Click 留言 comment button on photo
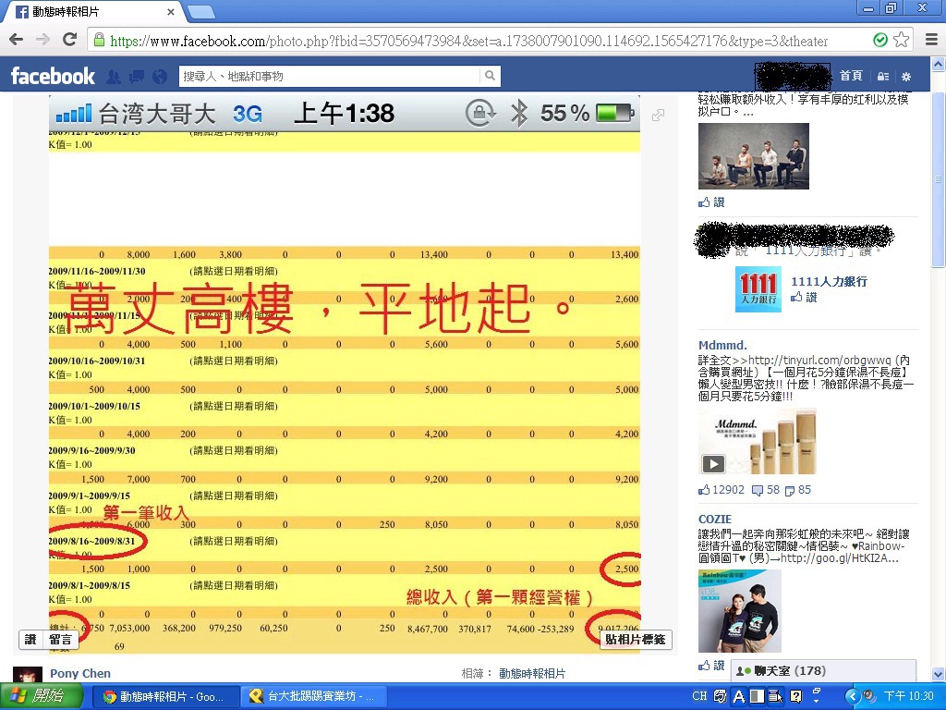946x710 pixels. point(60,640)
